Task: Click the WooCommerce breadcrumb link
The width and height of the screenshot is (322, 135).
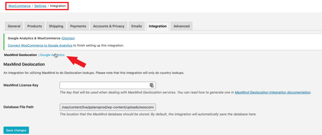Action: pyautogui.click(x=19, y=6)
